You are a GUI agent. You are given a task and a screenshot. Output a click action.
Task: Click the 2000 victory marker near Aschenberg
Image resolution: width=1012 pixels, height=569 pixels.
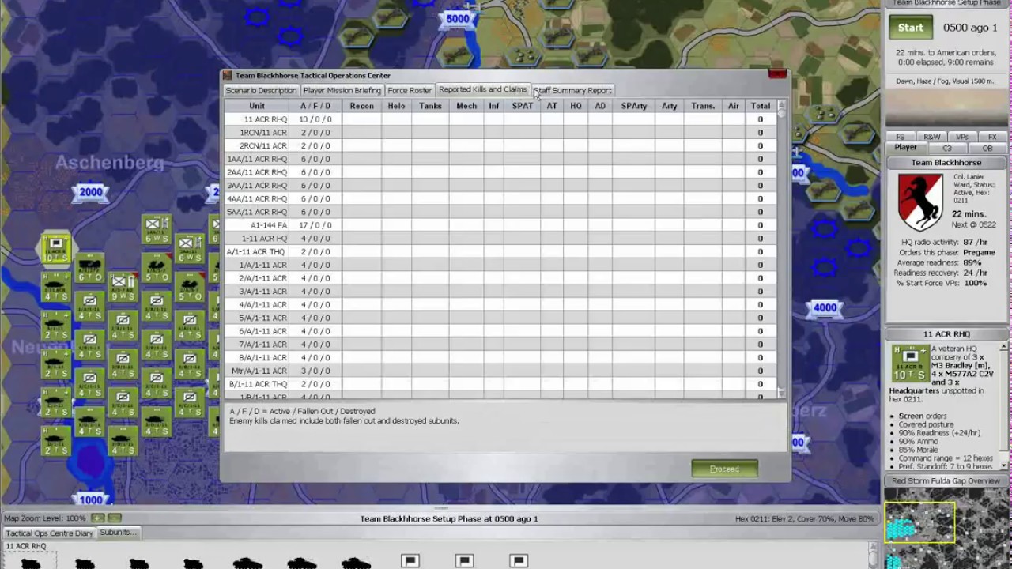[91, 192]
